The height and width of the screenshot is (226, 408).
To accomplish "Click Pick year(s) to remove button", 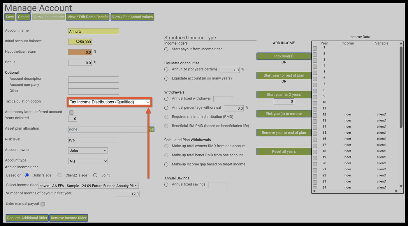I will click(284, 114).
